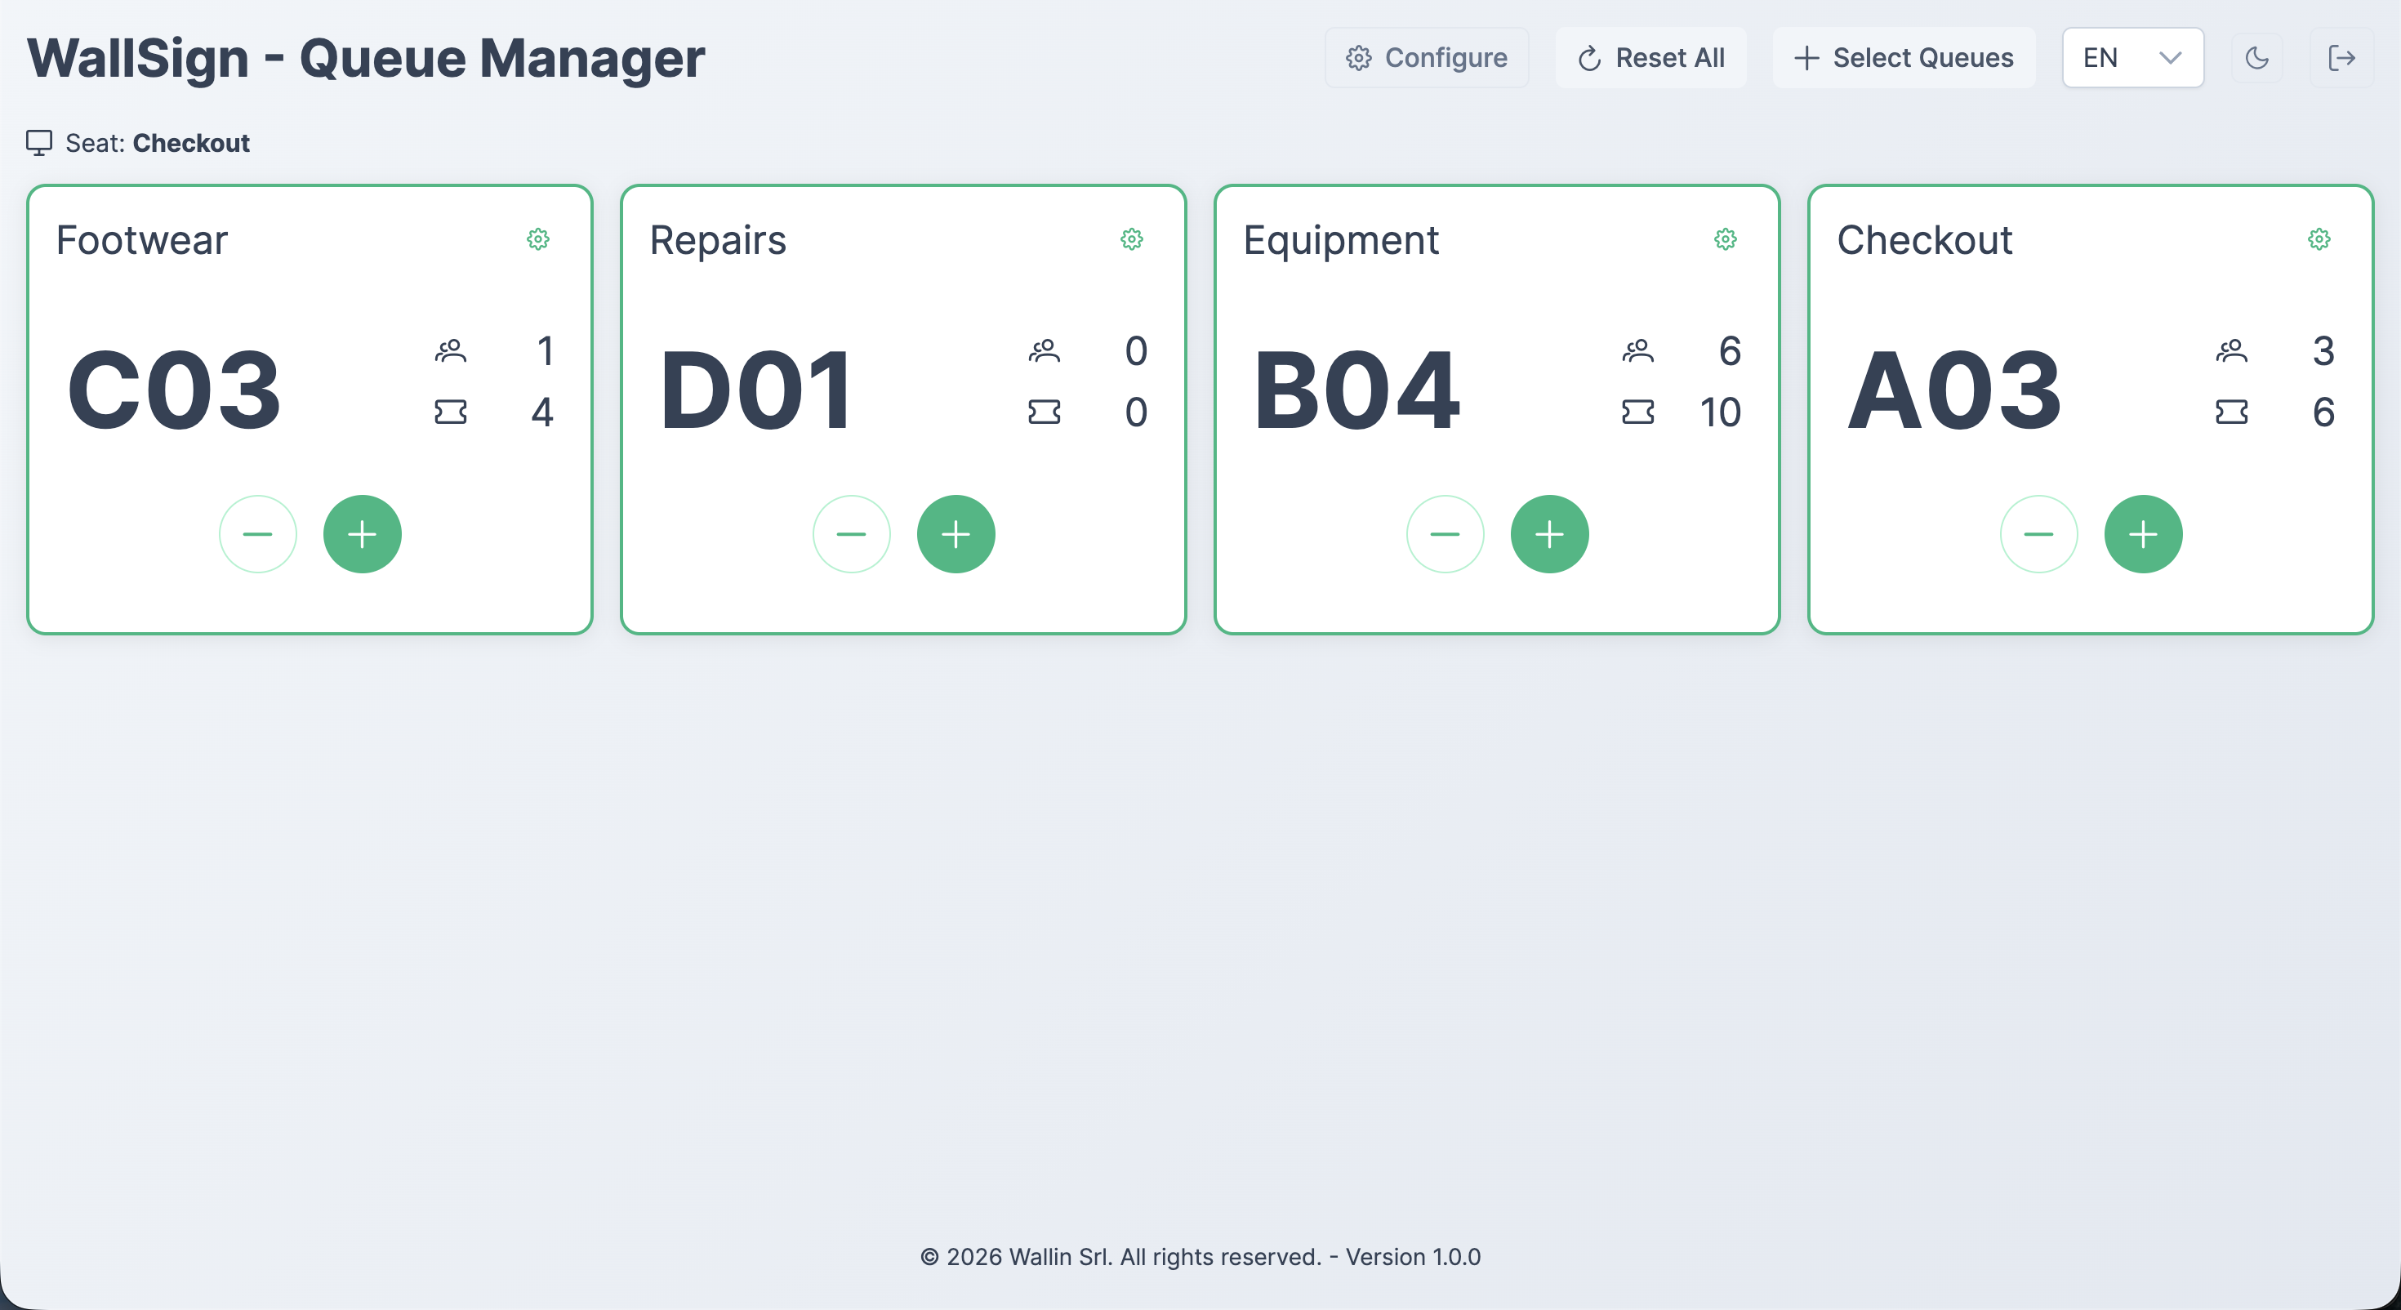The image size is (2401, 1310).
Task: Open settings gear on Repairs card
Action: click(1132, 239)
